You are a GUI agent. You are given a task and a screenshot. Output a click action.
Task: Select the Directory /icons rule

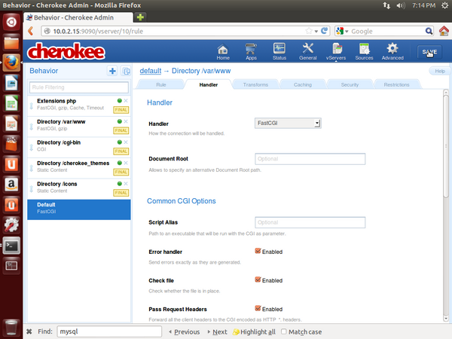[x=78, y=188]
